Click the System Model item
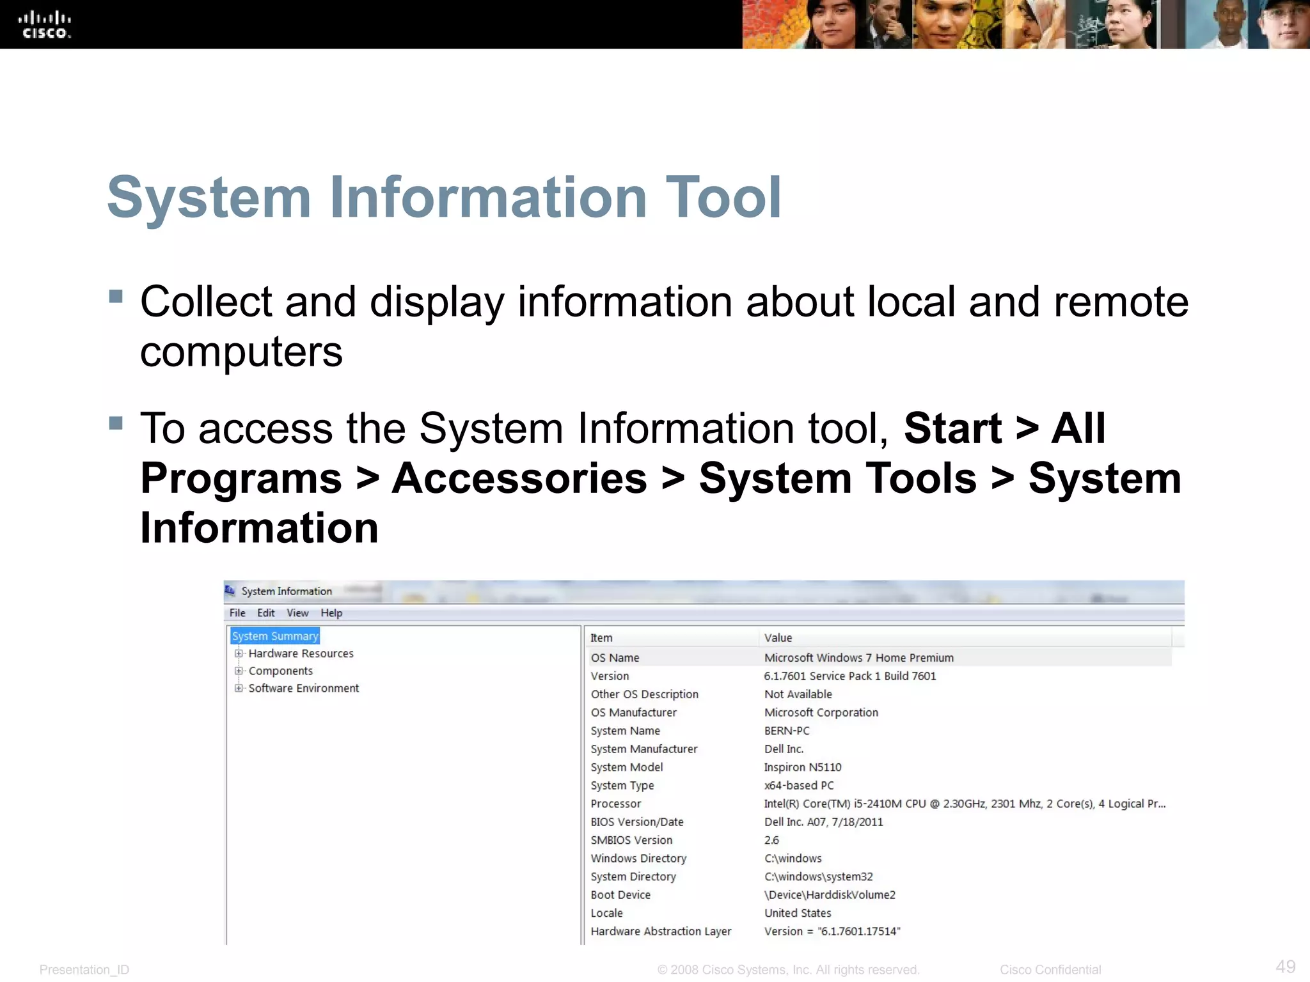The width and height of the screenshot is (1310, 982). (x=626, y=767)
